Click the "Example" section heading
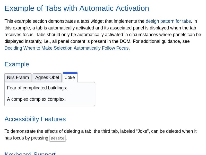The image size is (206, 155). 16,64
